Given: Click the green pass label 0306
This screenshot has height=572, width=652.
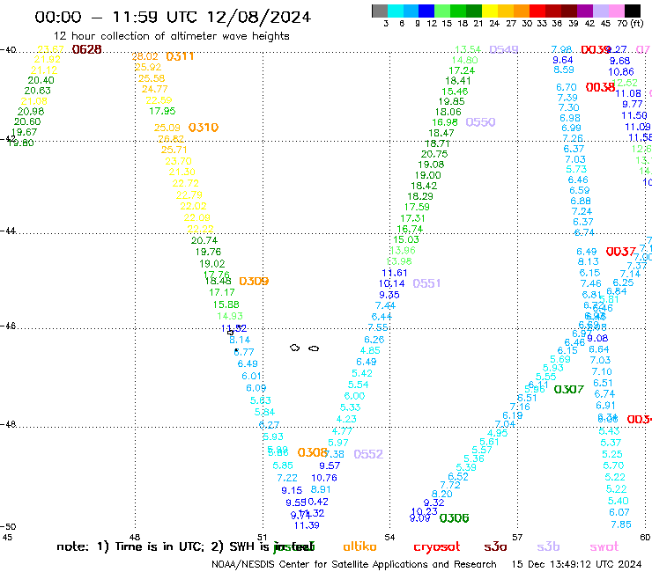Looking at the screenshot, I should click(x=454, y=518).
